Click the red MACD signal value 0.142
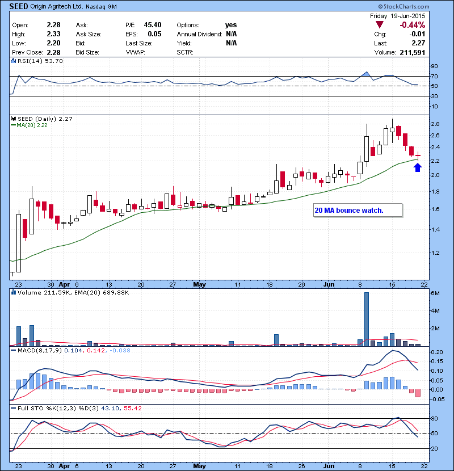This screenshot has width=454, height=471. (95, 350)
